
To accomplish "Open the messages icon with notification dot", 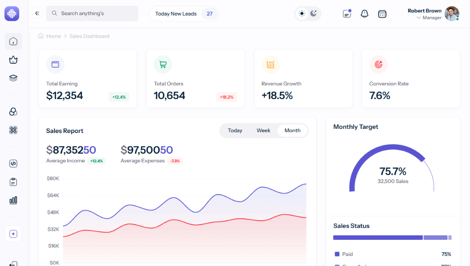I will click(x=347, y=14).
